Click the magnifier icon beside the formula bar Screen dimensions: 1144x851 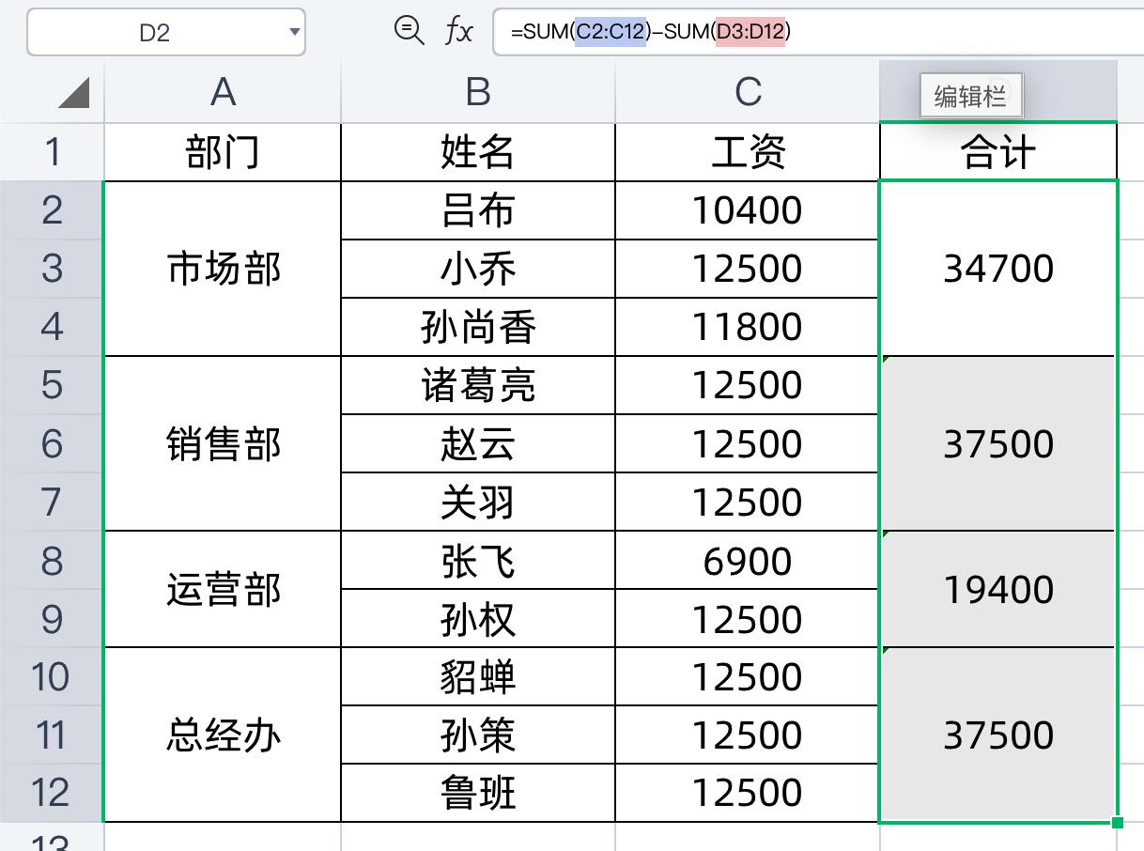pos(408,29)
